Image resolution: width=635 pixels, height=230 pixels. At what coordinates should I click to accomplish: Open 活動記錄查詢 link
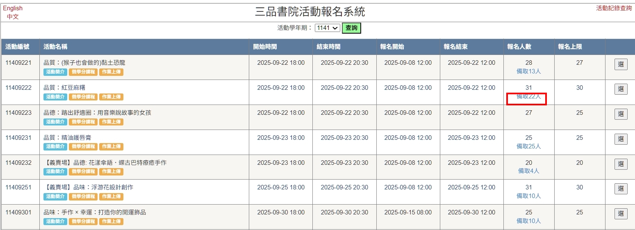(614, 8)
